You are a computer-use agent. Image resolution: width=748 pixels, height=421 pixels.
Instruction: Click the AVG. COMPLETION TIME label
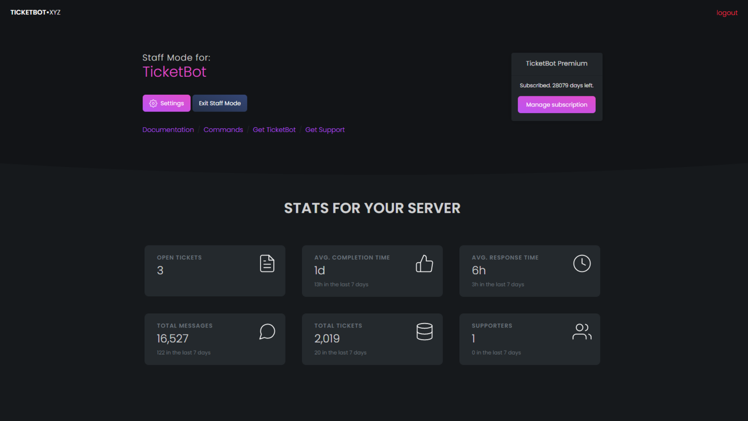pyautogui.click(x=352, y=258)
